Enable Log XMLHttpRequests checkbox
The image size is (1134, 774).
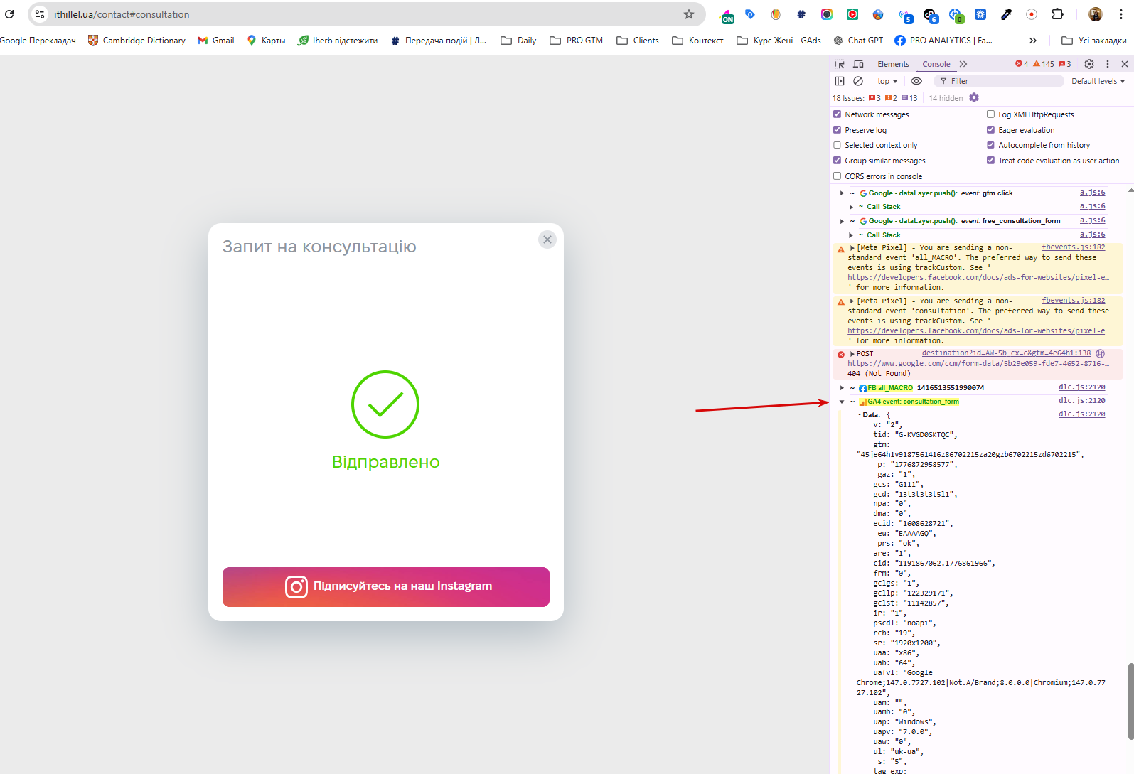click(991, 114)
